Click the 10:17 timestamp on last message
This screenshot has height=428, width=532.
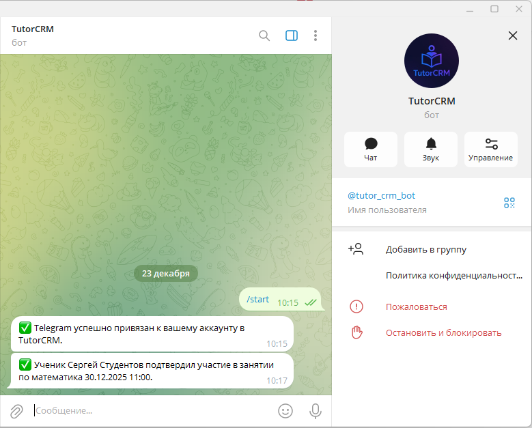pyautogui.click(x=277, y=380)
